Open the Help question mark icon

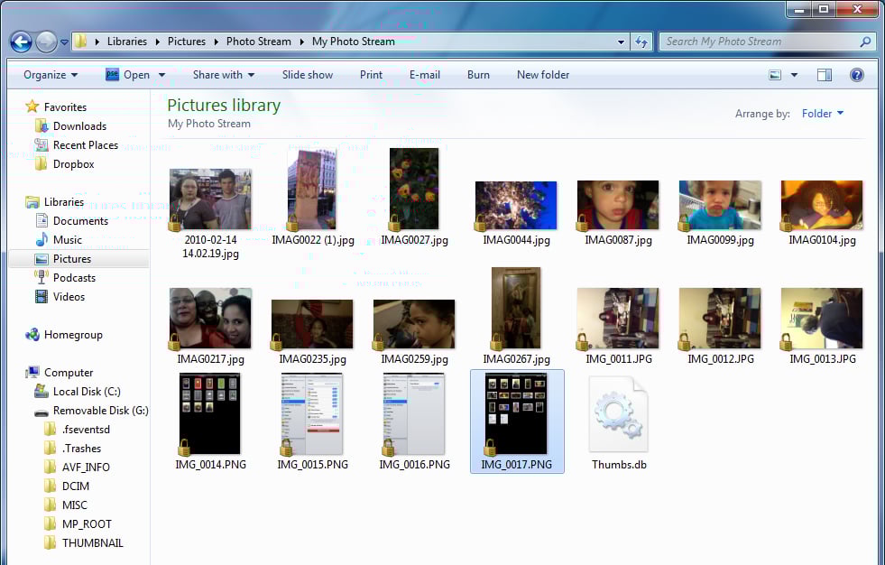857,75
